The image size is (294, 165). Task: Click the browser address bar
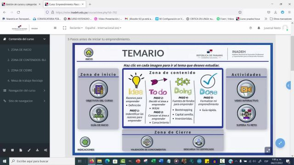[144, 12]
